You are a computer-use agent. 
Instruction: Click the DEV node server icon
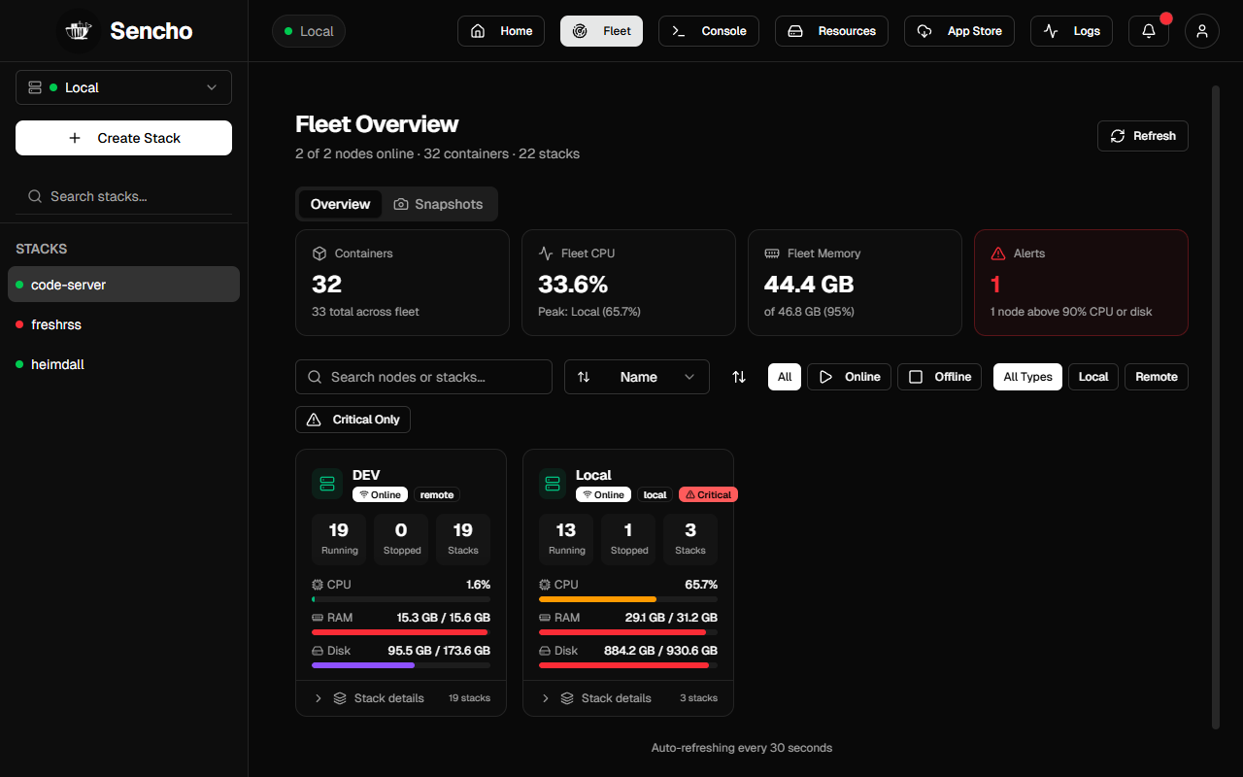[x=327, y=484]
